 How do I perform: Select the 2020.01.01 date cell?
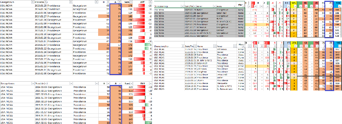41,41
